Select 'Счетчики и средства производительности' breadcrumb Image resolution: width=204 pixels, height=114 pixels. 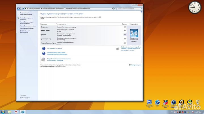click(x=77, y=8)
